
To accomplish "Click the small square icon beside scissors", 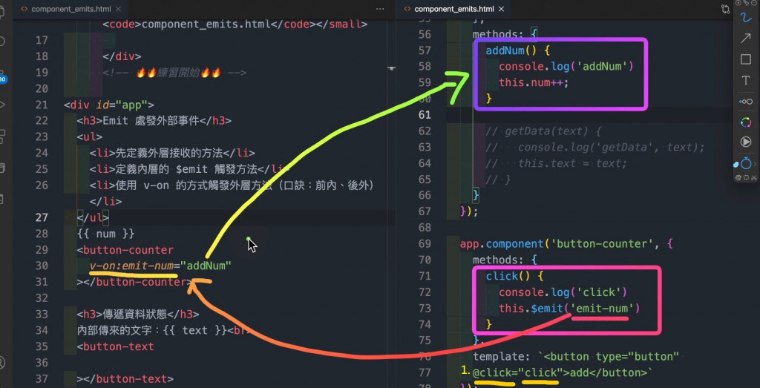I will 746,177.
